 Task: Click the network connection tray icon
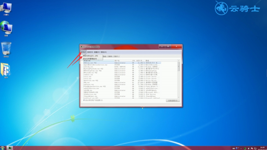click(x=255, y=148)
